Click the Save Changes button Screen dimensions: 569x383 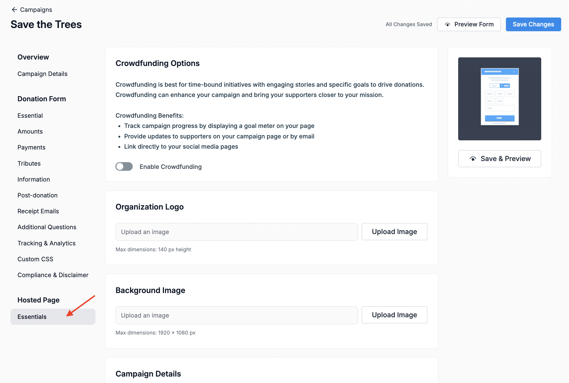(x=533, y=24)
